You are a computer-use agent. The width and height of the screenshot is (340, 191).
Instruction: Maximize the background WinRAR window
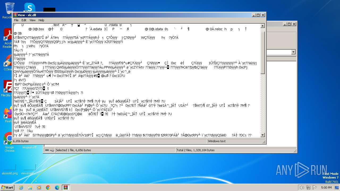289,24
